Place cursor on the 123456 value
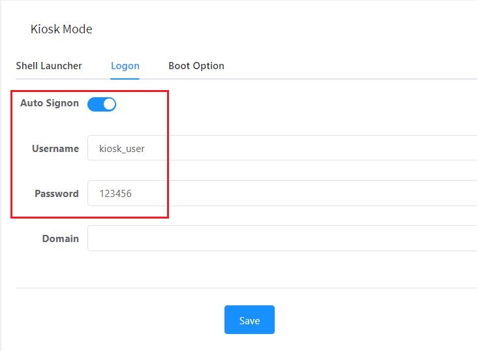 [115, 194]
